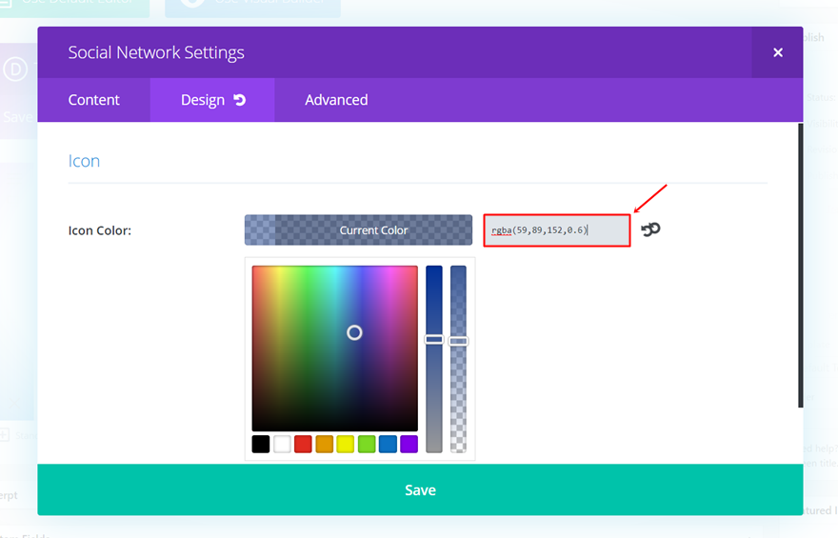Close the Social Network Settings modal
Image resolution: width=838 pixels, height=538 pixels.
(x=777, y=52)
